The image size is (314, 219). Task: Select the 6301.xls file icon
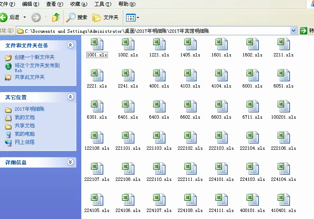tap(97, 106)
